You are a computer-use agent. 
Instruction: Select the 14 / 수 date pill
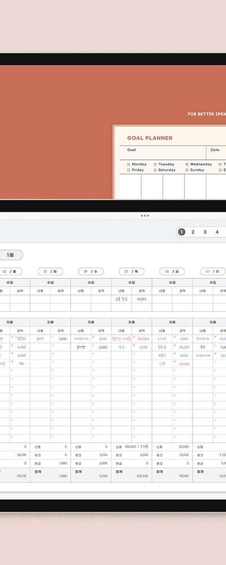coord(91,271)
